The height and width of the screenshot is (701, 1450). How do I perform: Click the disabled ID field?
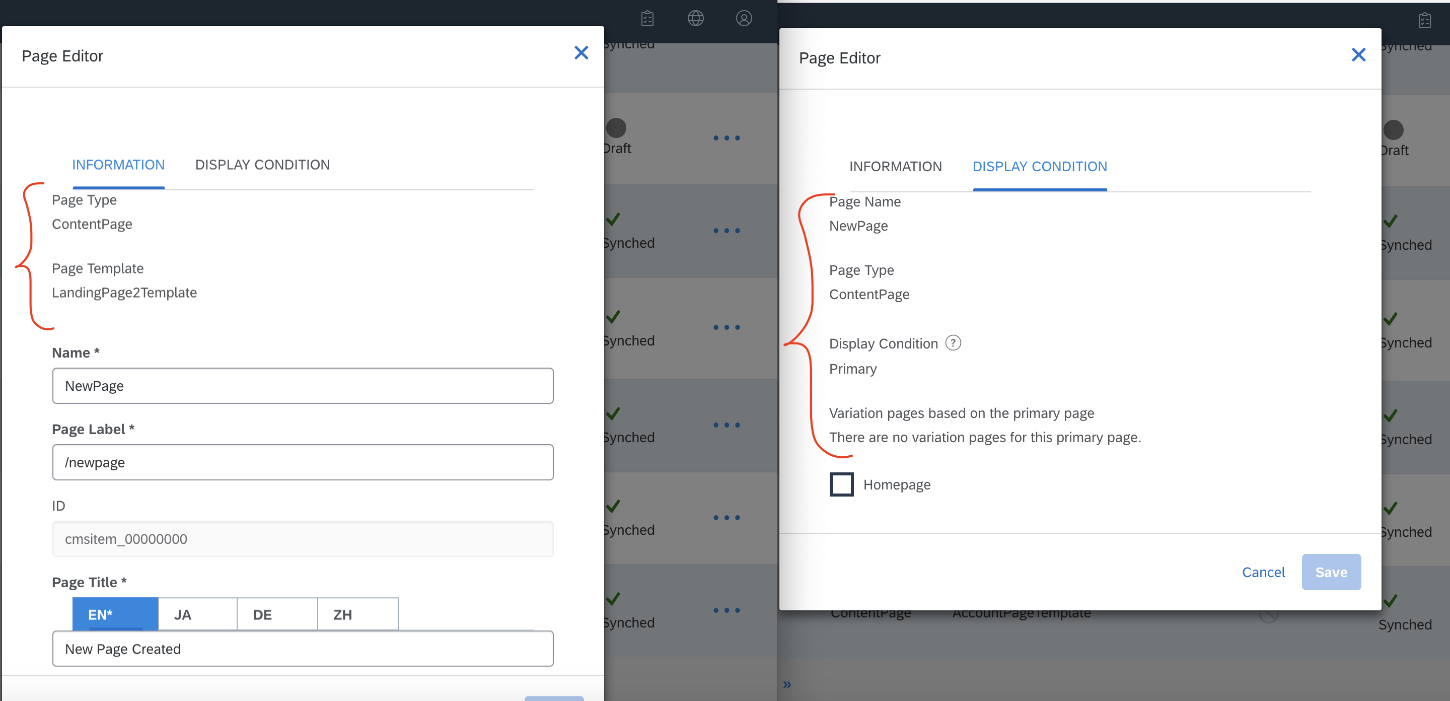(x=302, y=539)
